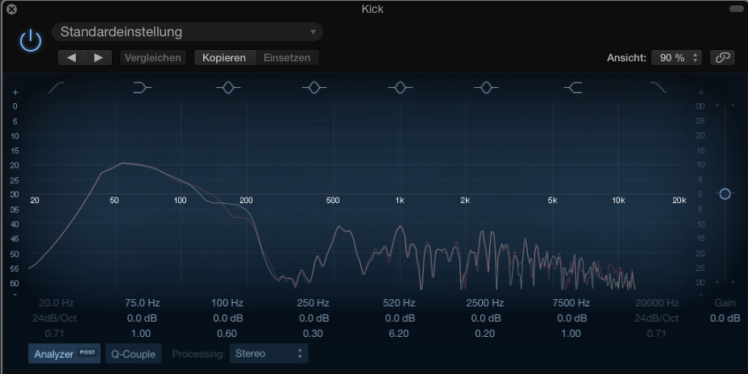Image resolution: width=748 pixels, height=374 pixels.
Task: Switch the POST analyzer mode badge
Action: (87, 352)
